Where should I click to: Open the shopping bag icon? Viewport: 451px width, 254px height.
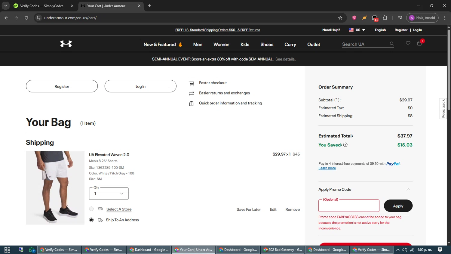coord(419,43)
